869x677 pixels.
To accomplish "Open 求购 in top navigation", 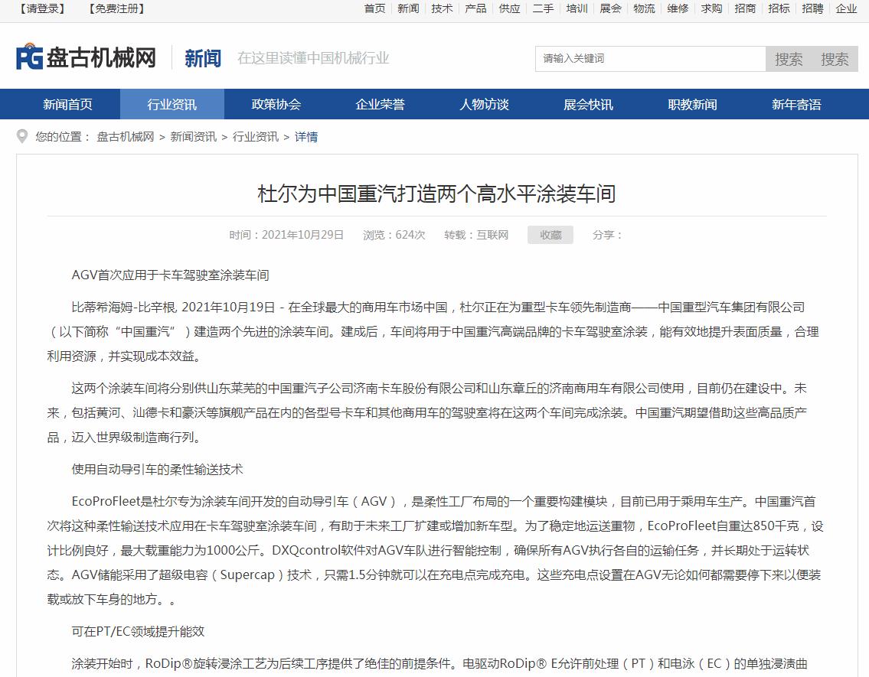I will coord(711,9).
